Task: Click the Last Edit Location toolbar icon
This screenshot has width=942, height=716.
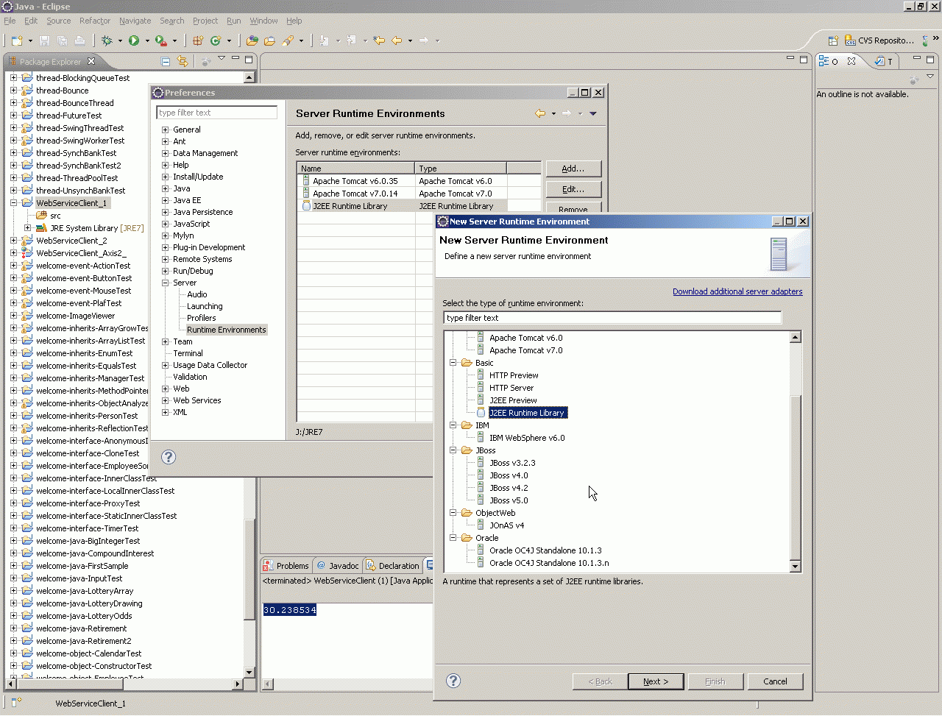Action: click(x=379, y=40)
